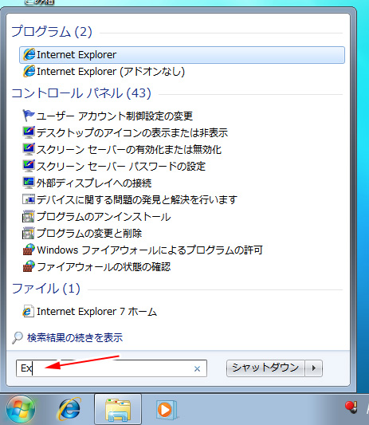Open Windows ファイアウォールによるプログラムの許可
Screen dimensions: 369x425
[143, 250]
